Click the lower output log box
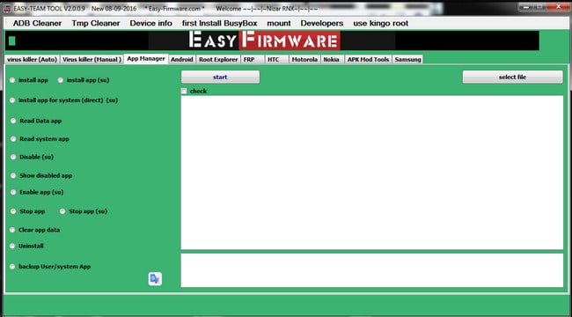 (x=372, y=270)
